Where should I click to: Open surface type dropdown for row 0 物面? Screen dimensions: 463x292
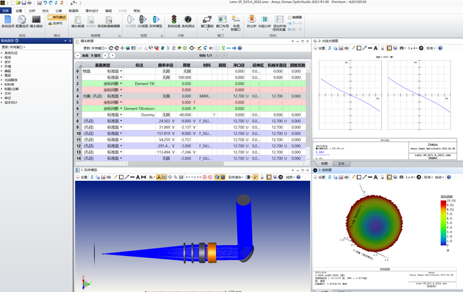(x=120, y=71)
